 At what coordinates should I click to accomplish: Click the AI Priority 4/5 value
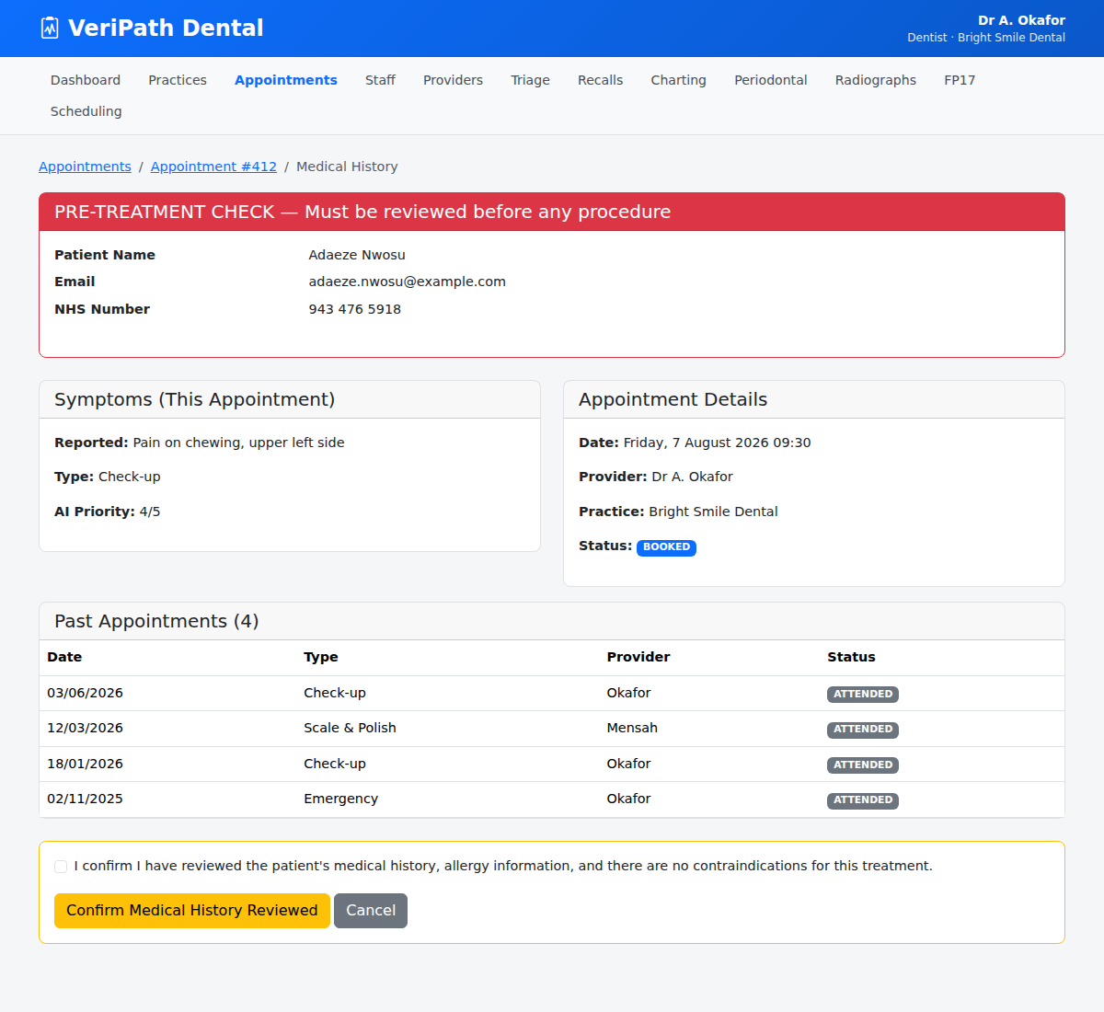click(x=149, y=512)
